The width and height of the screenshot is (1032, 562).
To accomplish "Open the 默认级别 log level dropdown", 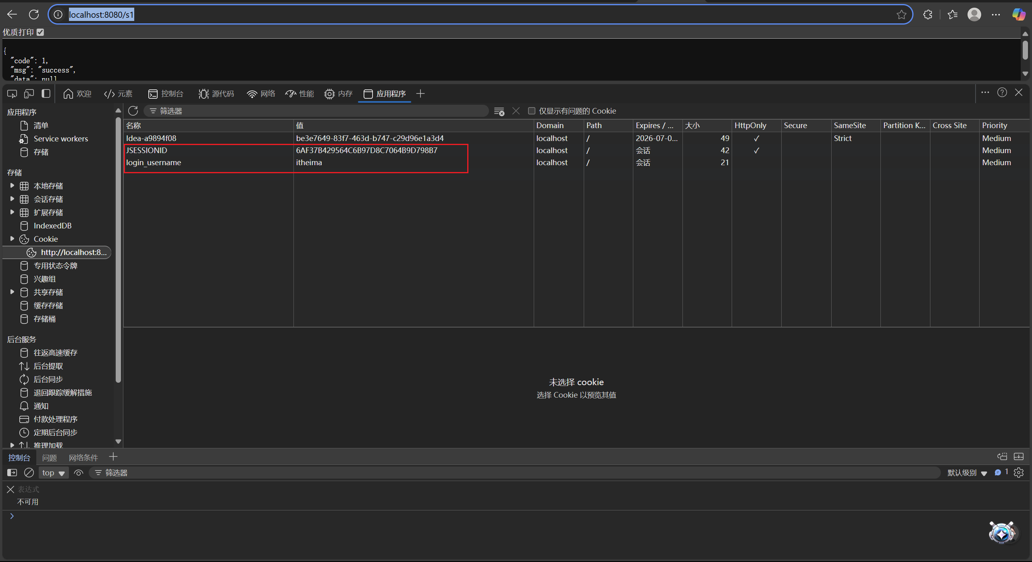I will [x=967, y=473].
